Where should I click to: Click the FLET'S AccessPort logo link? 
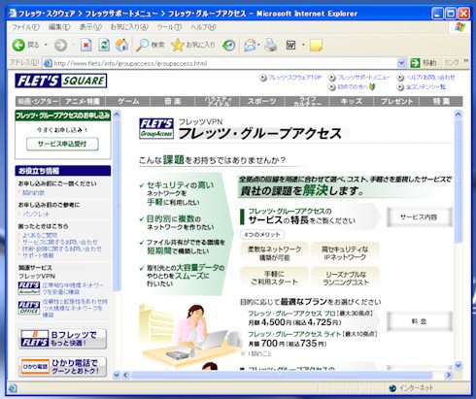(29, 288)
